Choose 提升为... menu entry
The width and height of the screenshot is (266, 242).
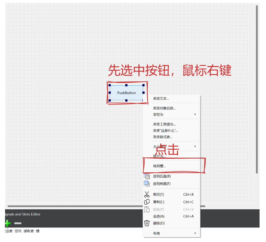pos(172,156)
